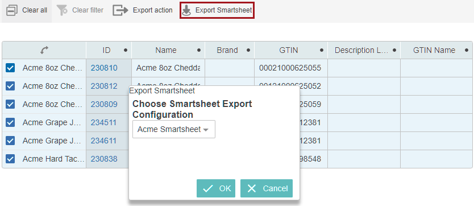Open the dot menu on Brand column

pos(248,50)
